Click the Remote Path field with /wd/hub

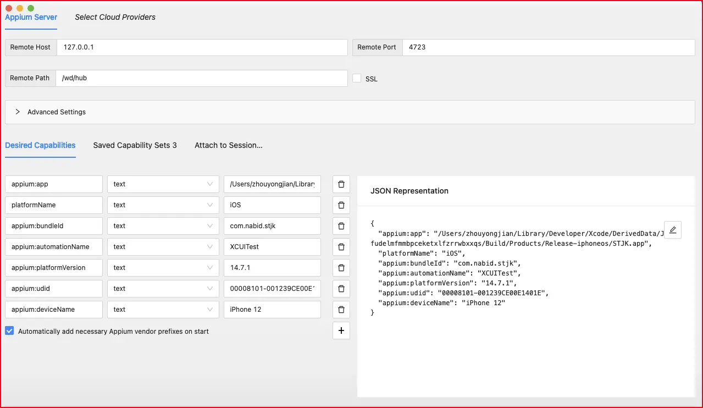tap(201, 78)
